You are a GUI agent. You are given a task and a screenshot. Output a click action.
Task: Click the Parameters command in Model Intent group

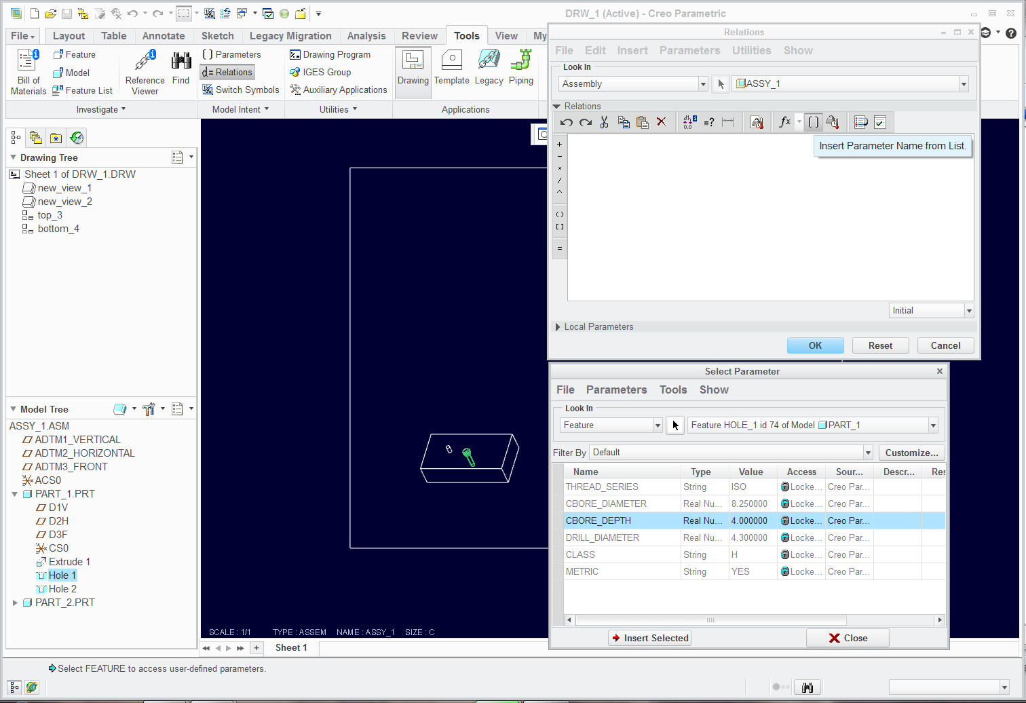231,54
